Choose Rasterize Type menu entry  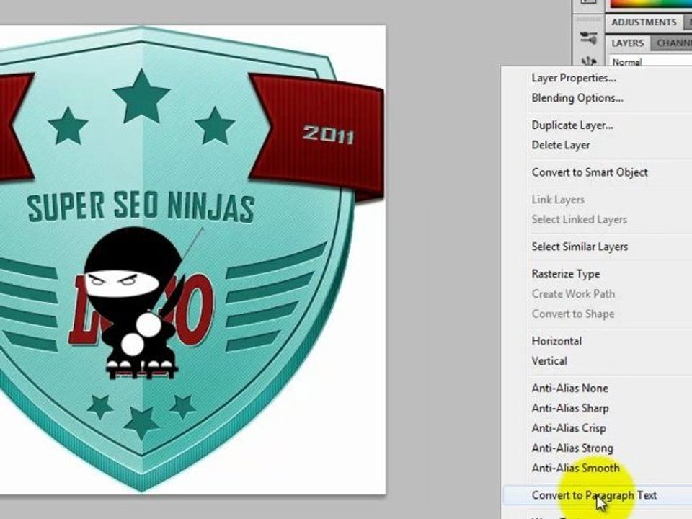tap(565, 274)
